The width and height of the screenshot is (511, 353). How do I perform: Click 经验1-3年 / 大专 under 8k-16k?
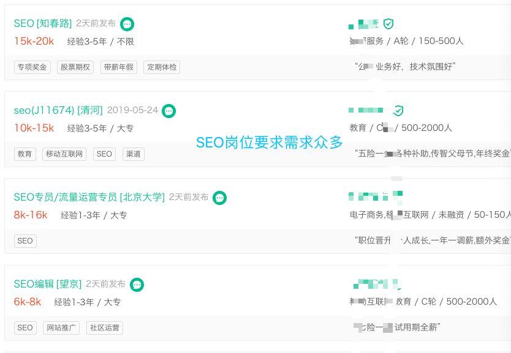(94, 215)
